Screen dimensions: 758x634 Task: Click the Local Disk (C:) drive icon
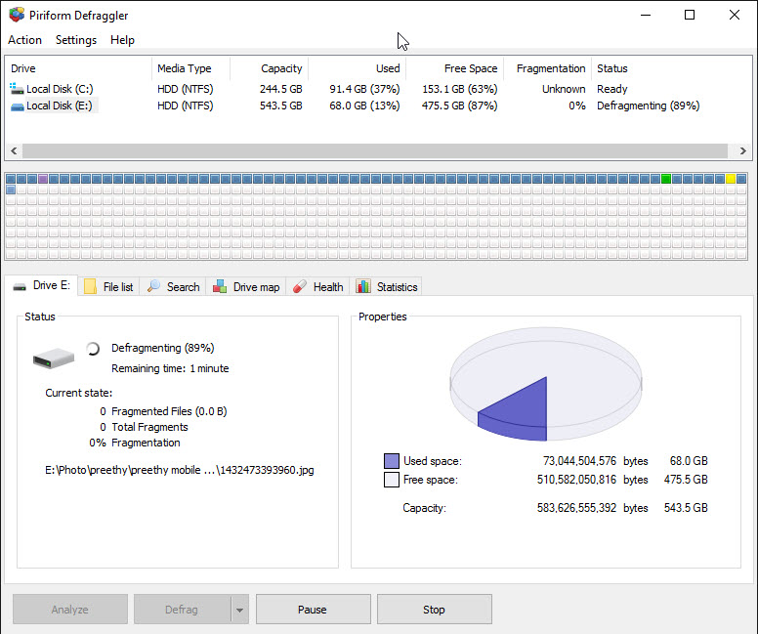tap(17, 89)
